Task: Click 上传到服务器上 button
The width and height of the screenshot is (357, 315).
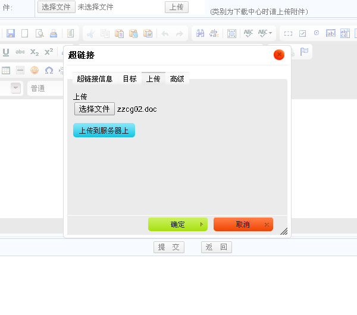Action: 104,131
